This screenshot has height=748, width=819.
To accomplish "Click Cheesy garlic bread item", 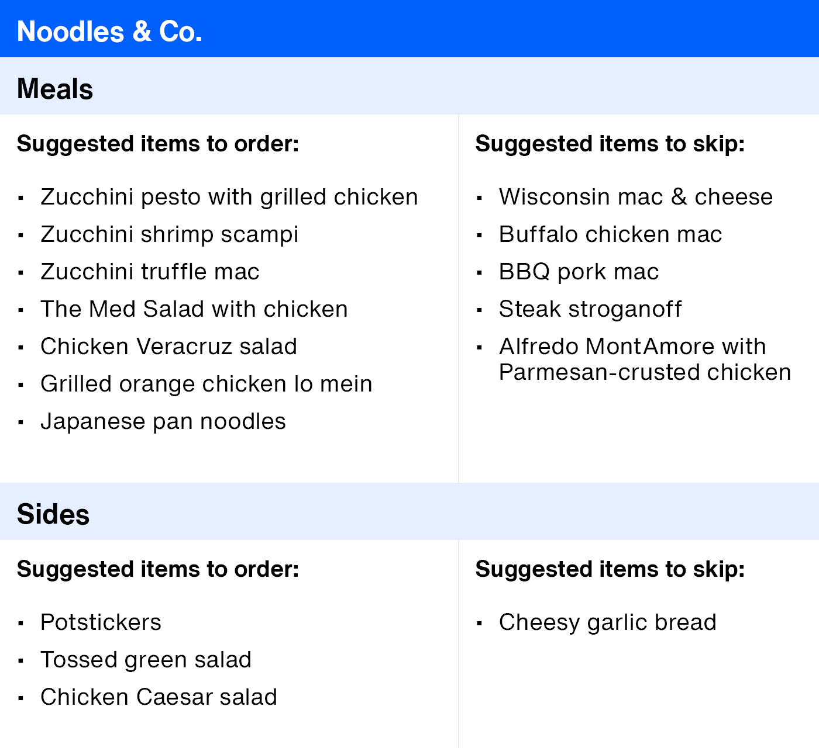I will (x=608, y=623).
